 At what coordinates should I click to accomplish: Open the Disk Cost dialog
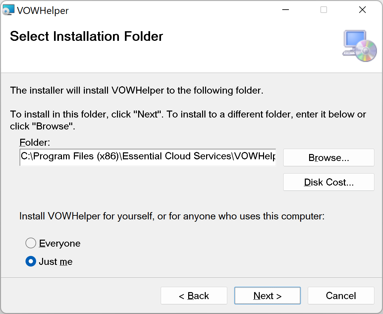pyautogui.click(x=329, y=182)
